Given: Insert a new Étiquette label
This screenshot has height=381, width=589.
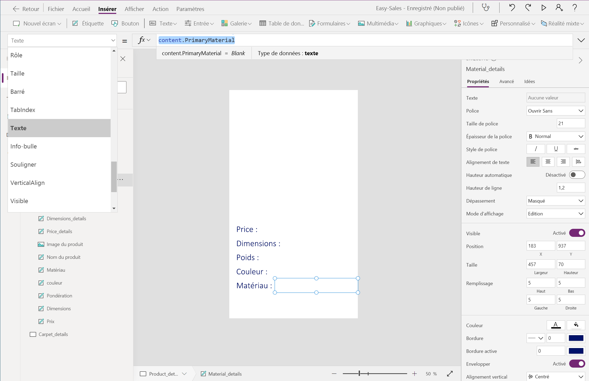Looking at the screenshot, I should [88, 23].
